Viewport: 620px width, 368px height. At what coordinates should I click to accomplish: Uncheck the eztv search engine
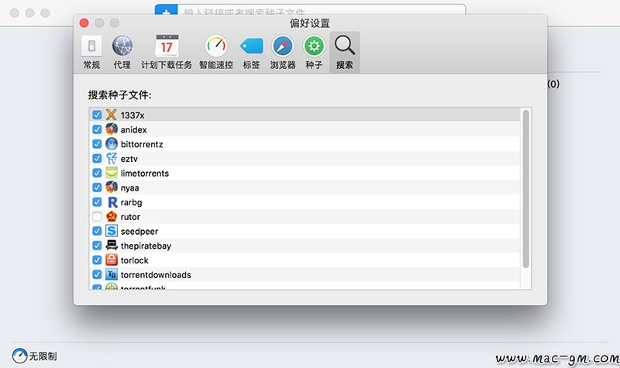pyautogui.click(x=97, y=159)
